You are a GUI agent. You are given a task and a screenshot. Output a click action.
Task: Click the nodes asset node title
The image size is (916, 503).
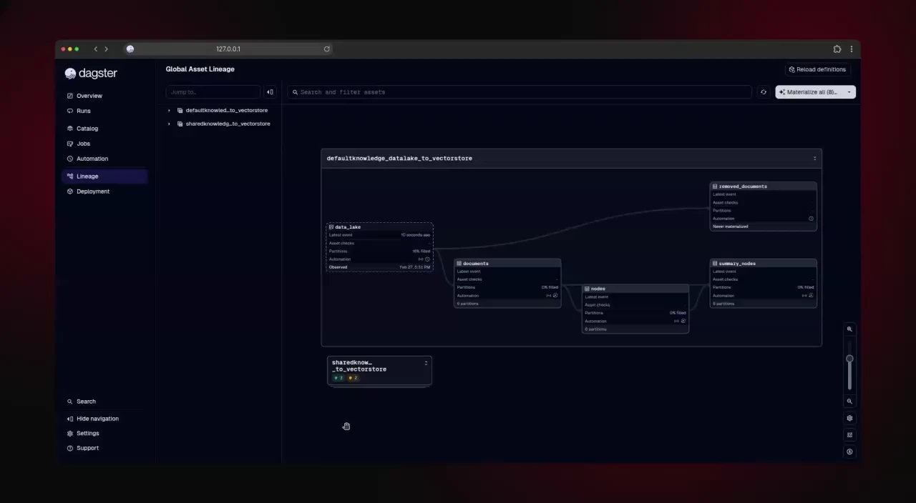click(x=598, y=289)
